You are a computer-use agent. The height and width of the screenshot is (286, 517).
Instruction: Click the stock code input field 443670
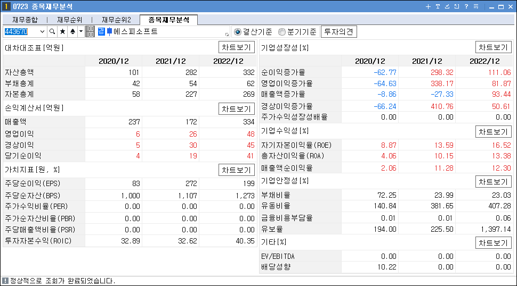pyautogui.click(x=21, y=31)
